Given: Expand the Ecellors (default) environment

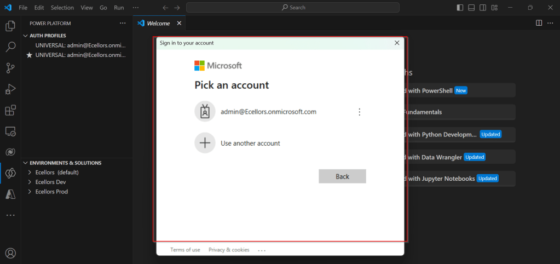Looking at the screenshot, I should (x=30, y=173).
